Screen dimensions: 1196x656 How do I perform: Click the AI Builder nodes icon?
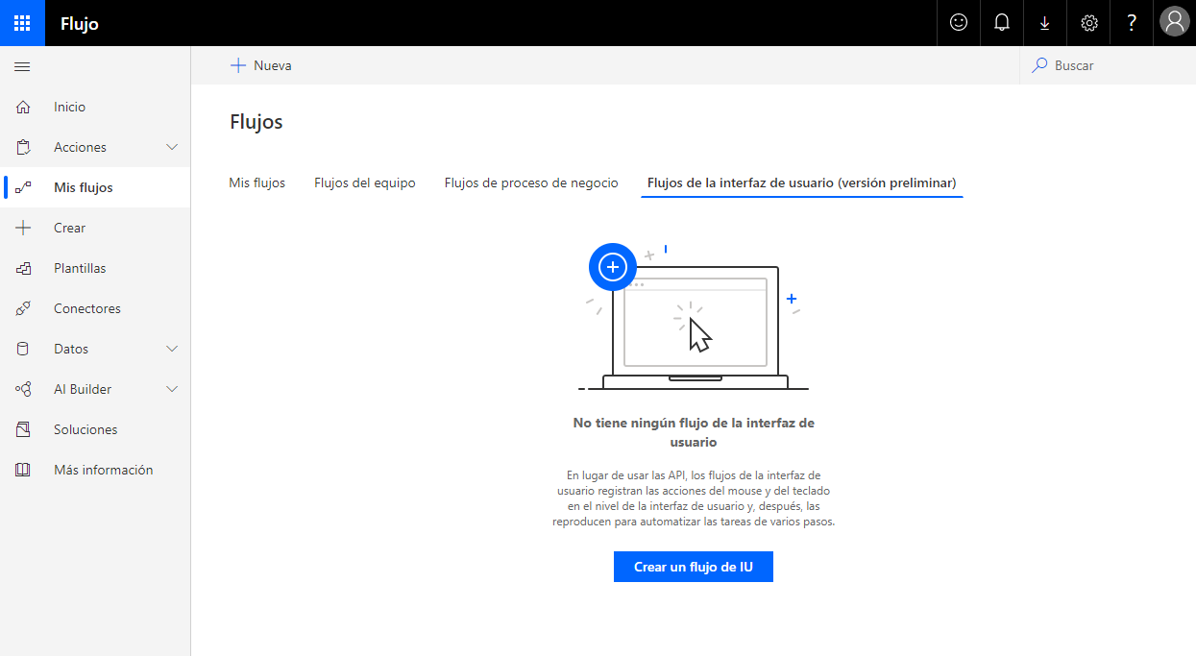tap(23, 390)
